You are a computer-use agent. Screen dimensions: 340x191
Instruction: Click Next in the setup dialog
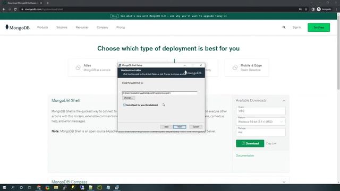pos(180,127)
